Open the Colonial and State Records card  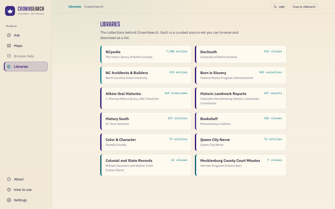[x=146, y=165]
